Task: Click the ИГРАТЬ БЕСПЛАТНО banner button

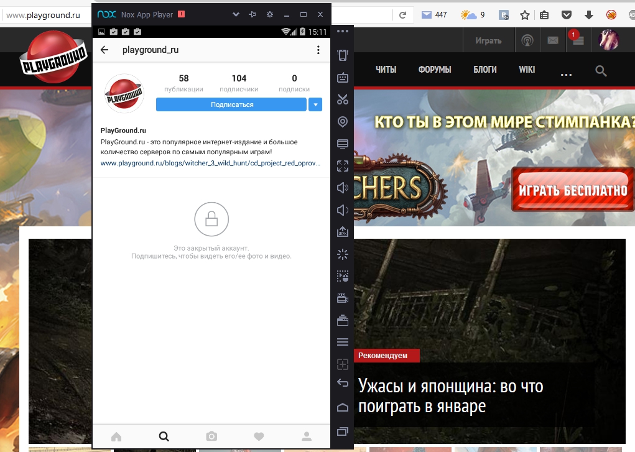Action: pos(573,190)
